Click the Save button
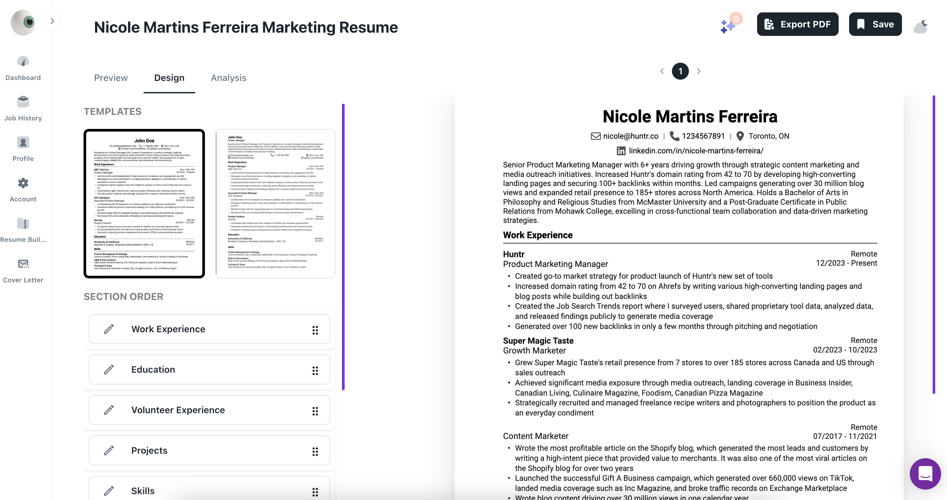 tap(875, 24)
